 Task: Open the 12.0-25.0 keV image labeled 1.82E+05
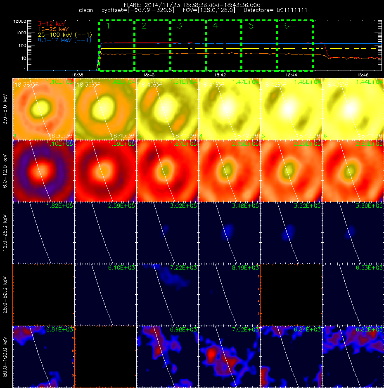(43, 233)
